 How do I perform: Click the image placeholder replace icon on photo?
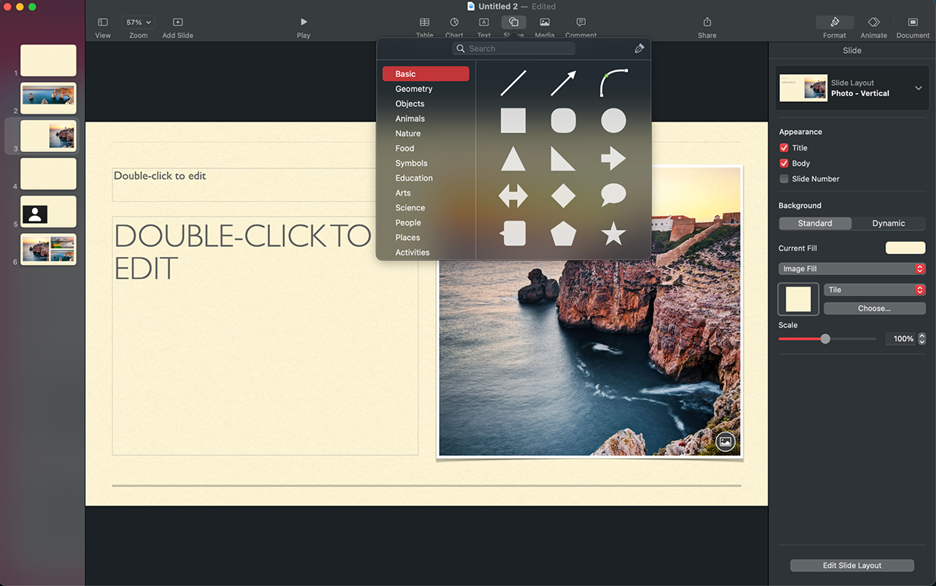[x=725, y=442]
